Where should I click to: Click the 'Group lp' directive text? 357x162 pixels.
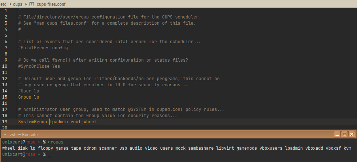point(28,97)
